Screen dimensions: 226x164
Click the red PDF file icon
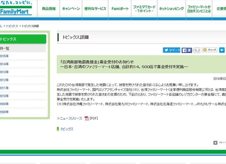click(x=87, y=118)
